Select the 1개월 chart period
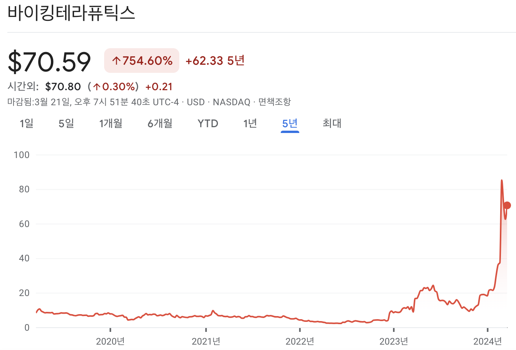 coord(111,123)
